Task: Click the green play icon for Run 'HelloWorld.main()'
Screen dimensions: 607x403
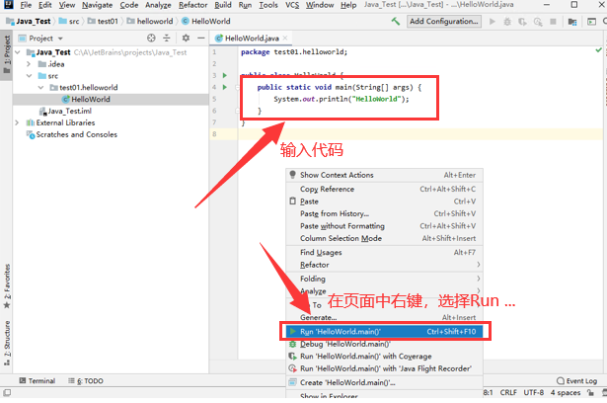Action: [x=293, y=331]
